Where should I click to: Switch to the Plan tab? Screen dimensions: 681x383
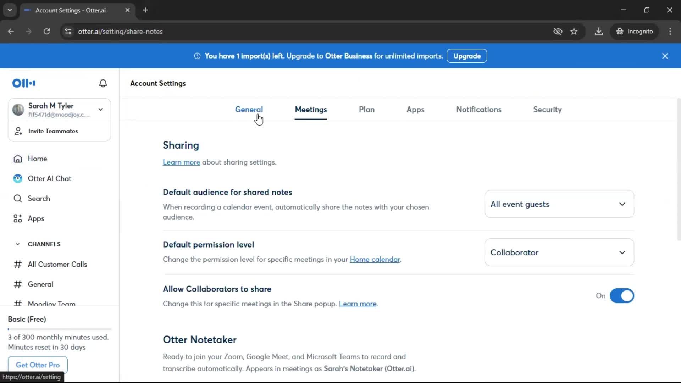367,110
